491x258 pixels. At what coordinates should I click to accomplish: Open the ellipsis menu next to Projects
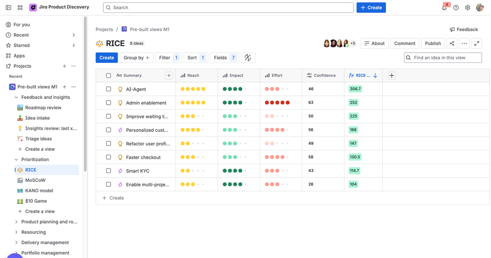point(74,66)
